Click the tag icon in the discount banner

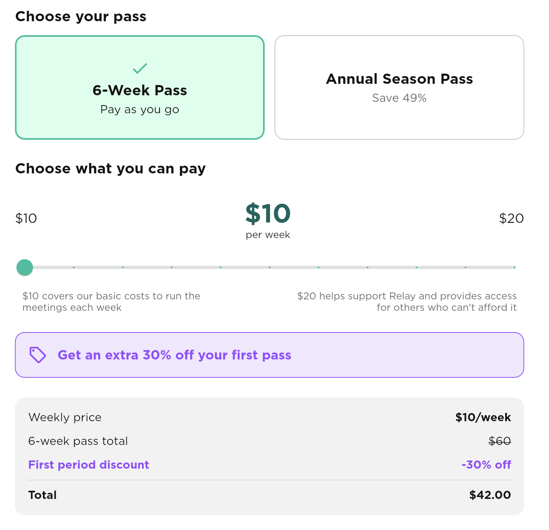(x=37, y=355)
